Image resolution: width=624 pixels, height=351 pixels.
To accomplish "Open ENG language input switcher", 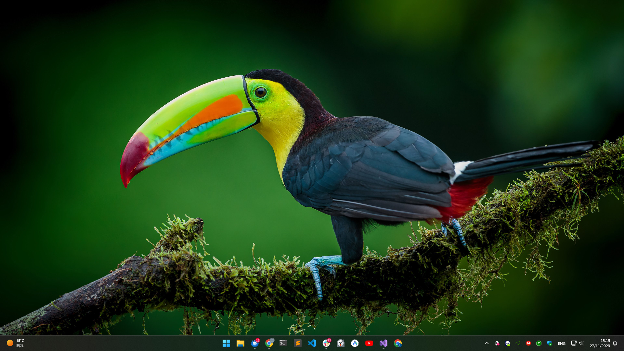I will click(x=562, y=344).
